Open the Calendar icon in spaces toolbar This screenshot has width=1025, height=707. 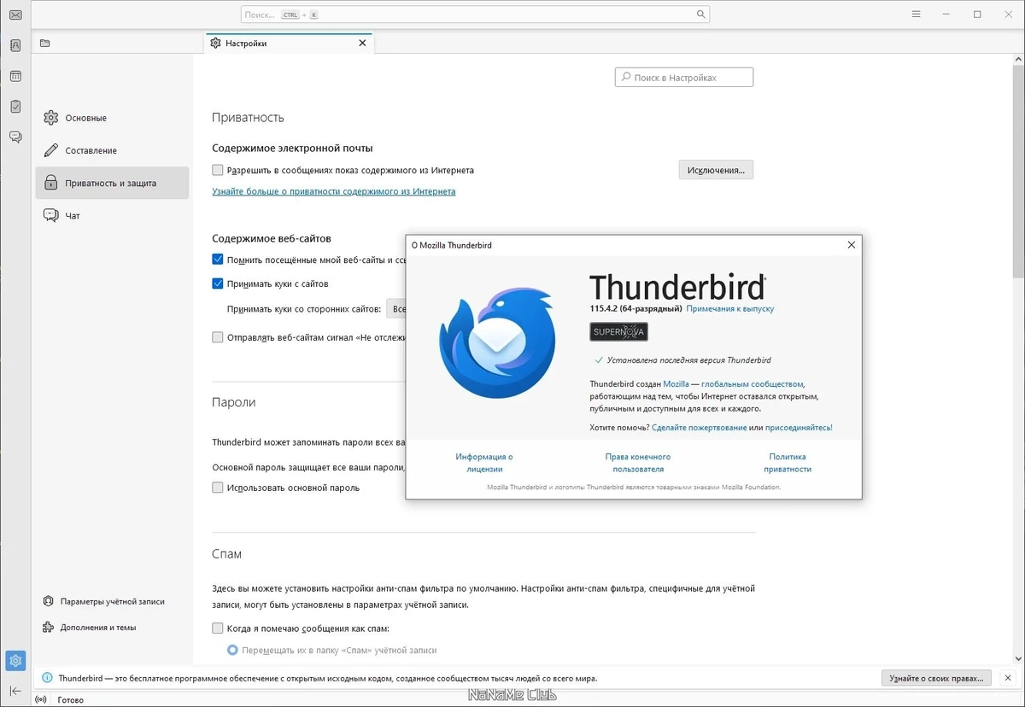tap(15, 76)
